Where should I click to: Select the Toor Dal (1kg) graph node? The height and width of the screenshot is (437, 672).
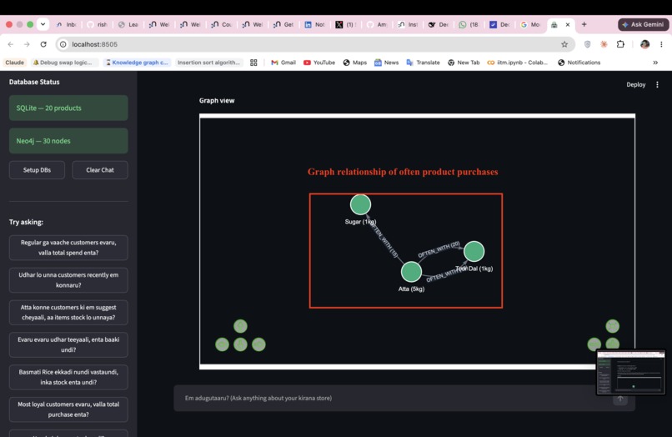click(474, 251)
